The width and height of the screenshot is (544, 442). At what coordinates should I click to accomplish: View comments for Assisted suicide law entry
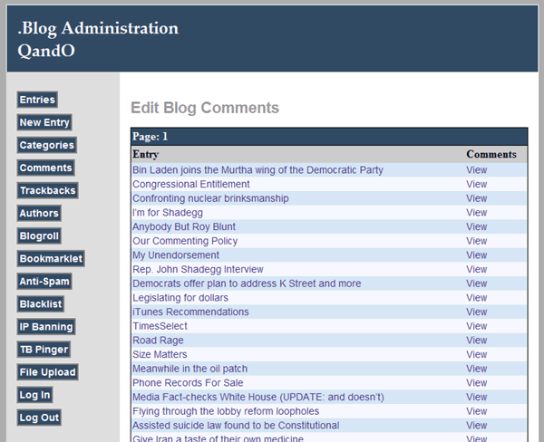477,426
